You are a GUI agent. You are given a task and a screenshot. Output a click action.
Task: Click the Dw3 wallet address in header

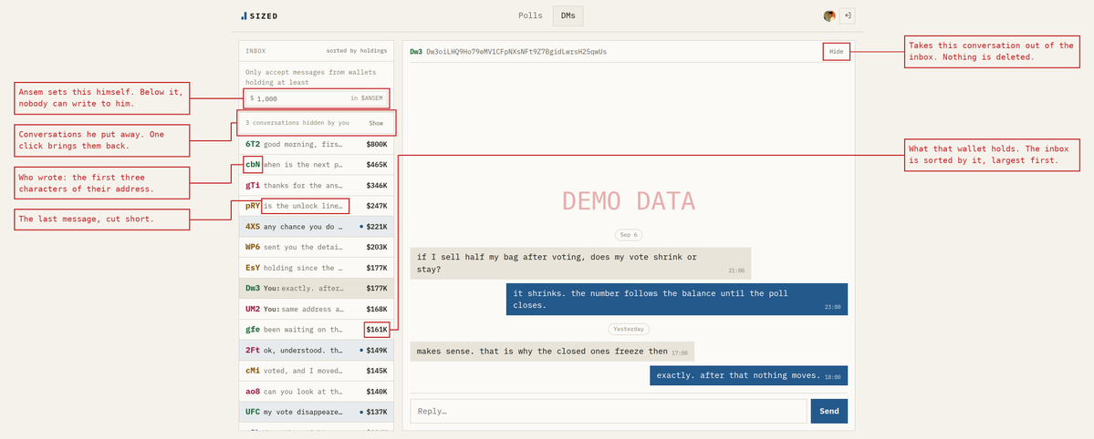516,52
